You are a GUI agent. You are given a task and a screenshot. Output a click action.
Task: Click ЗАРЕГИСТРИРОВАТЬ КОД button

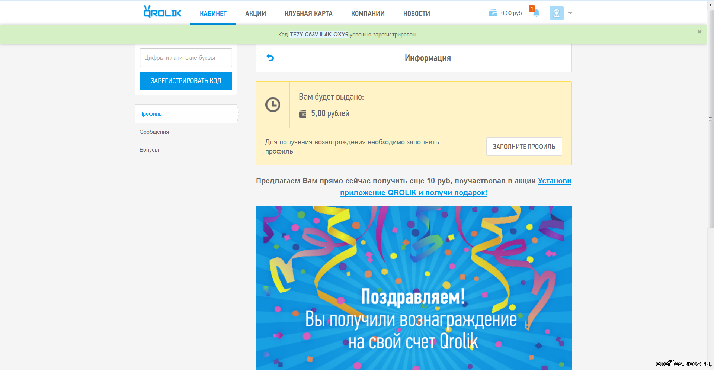[x=186, y=81]
